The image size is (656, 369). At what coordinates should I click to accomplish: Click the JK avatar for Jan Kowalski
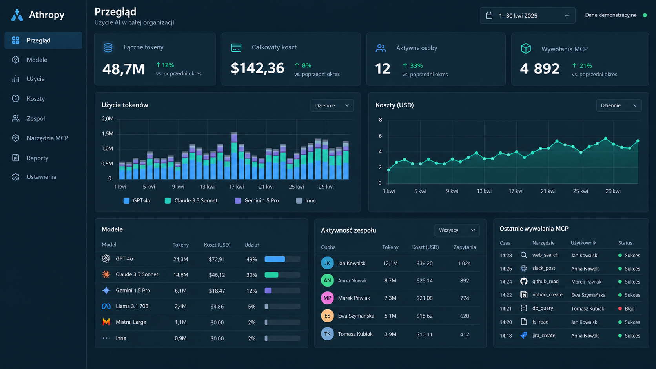(x=327, y=263)
